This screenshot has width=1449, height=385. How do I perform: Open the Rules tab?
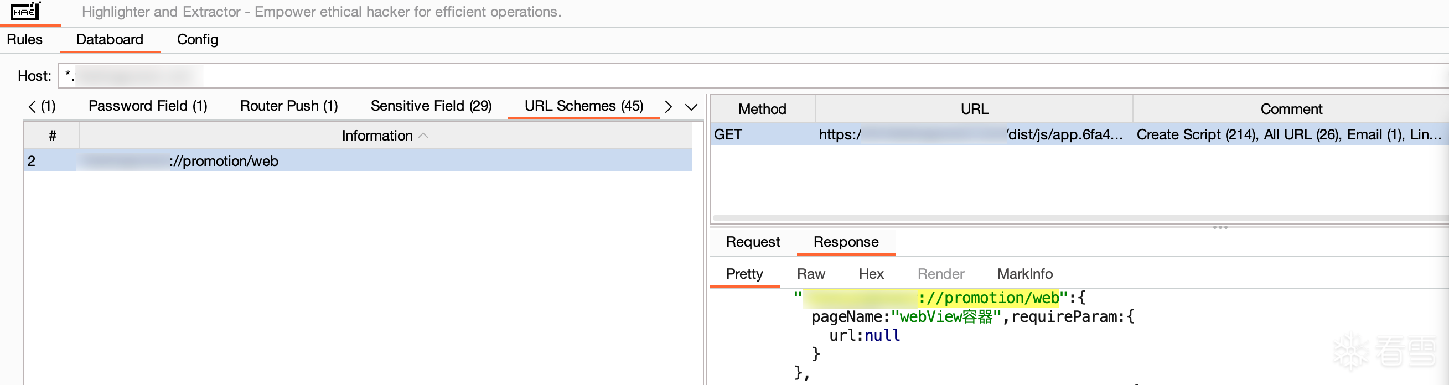tap(24, 39)
